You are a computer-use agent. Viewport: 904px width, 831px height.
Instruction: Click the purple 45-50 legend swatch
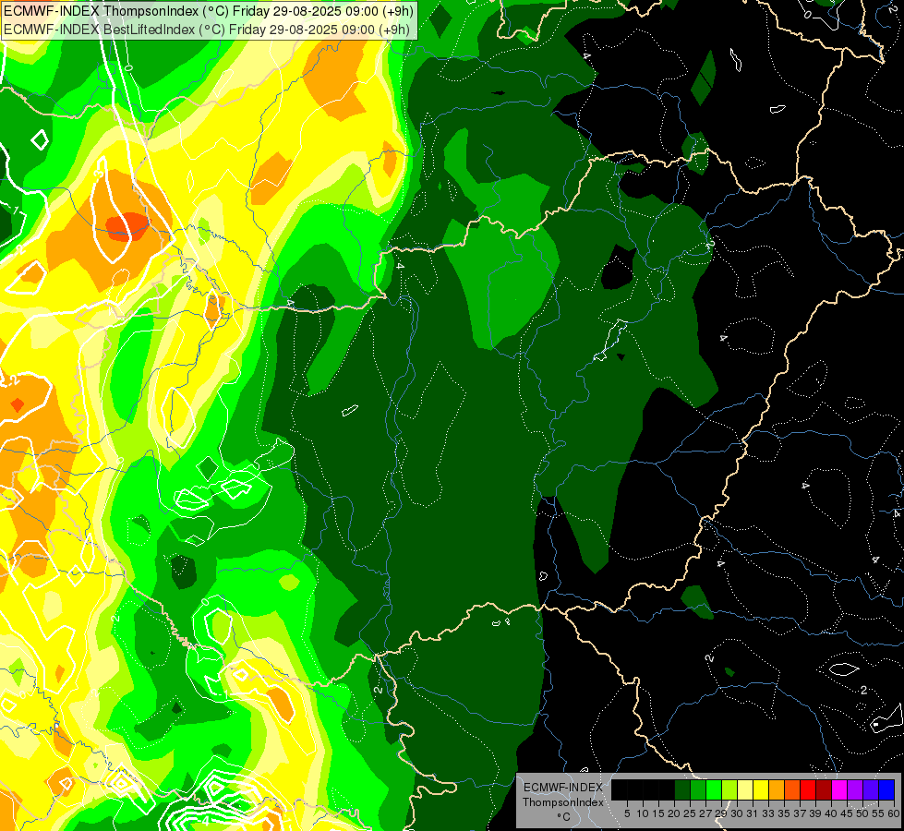(x=855, y=790)
